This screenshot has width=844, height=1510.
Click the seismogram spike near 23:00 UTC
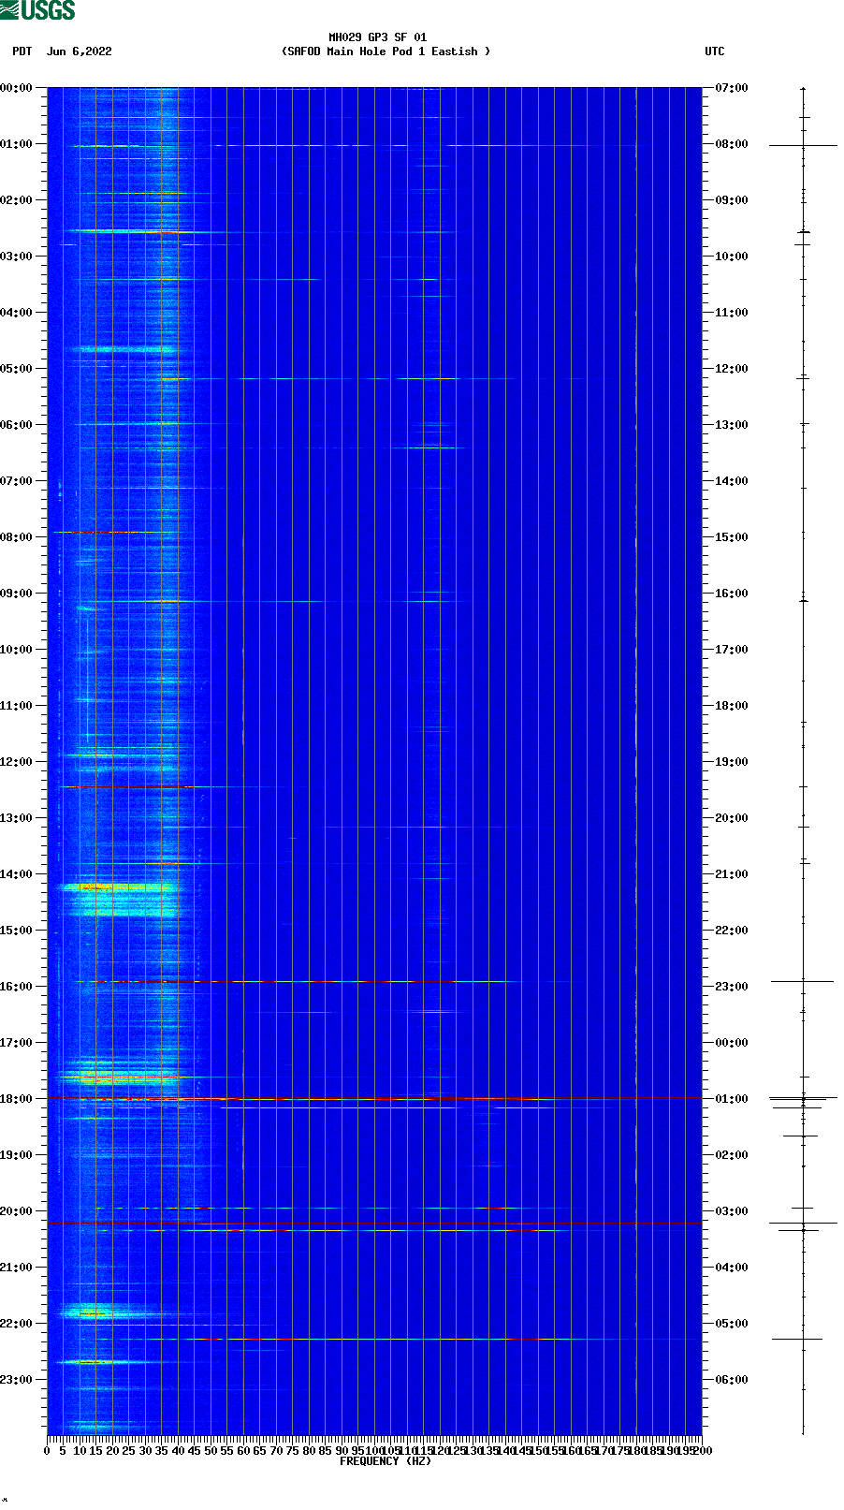point(803,981)
